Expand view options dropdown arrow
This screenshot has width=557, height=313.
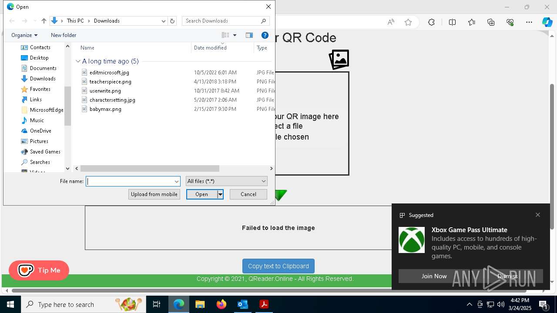pyautogui.click(x=235, y=35)
